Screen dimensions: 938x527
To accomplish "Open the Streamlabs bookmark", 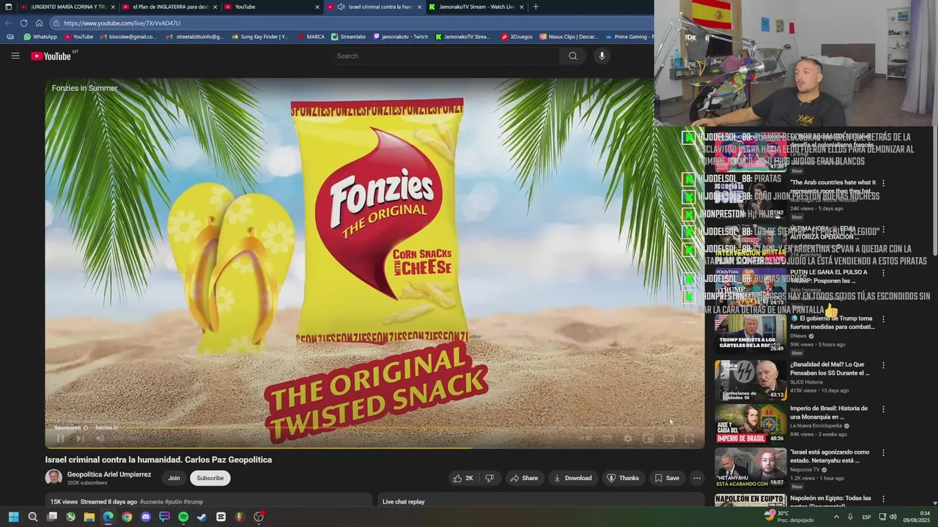I will [x=348, y=37].
